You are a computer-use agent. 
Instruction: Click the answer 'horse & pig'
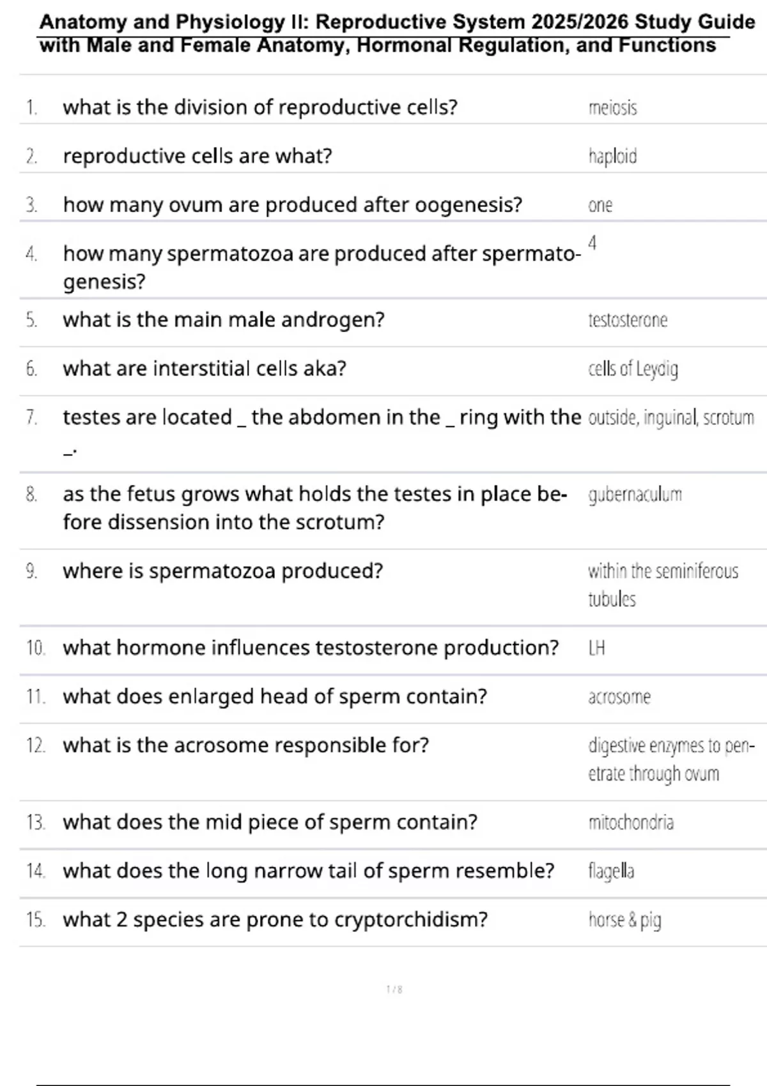click(x=624, y=920)
